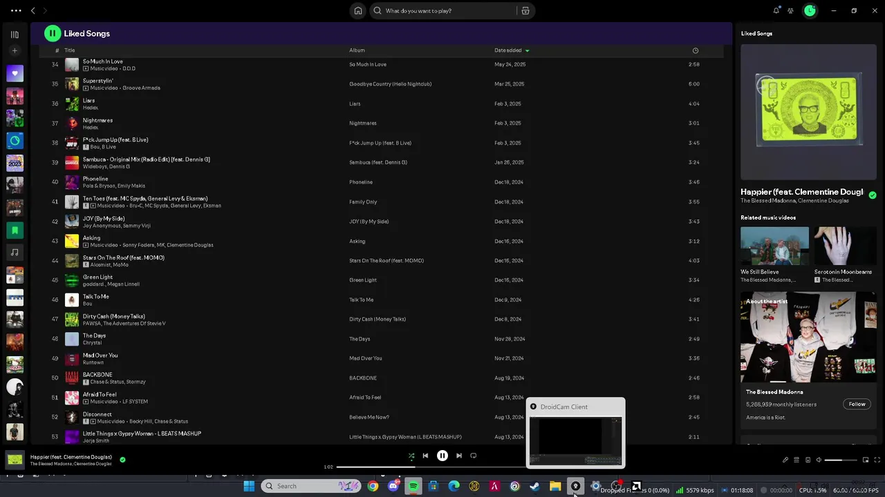The image size is (885, 497).
Task: Go back with the left arrow
Action: point(32,11)
